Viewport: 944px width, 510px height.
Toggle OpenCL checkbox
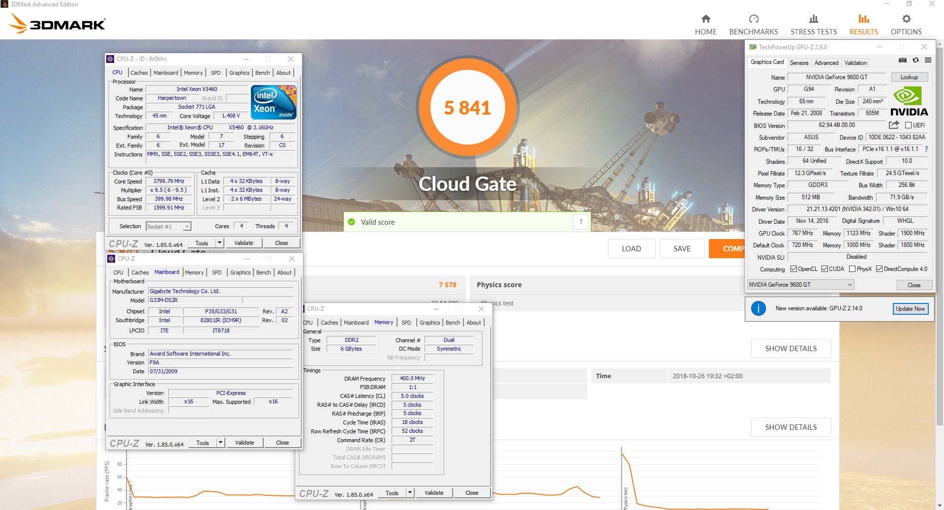pyautogui.click(x=793, y=269)
